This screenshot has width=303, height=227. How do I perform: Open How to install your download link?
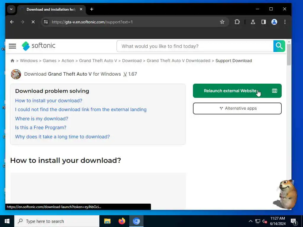coord(49,100)
